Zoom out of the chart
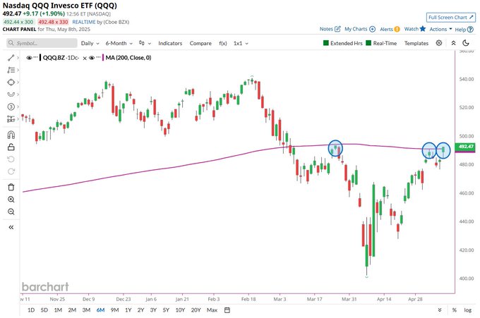Image resolution: width=480 pixels, height=318 pixels. click(x=11, y=212)
